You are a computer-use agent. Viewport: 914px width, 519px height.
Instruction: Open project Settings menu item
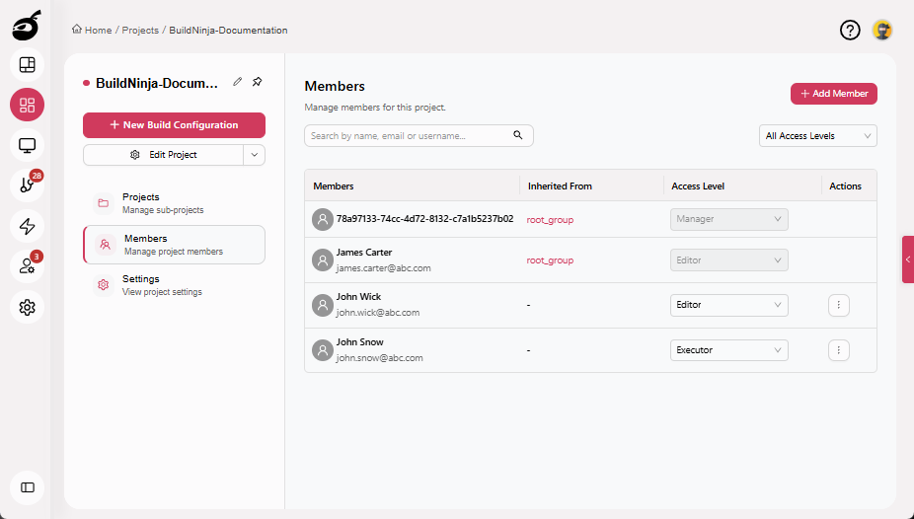(175, 285)
